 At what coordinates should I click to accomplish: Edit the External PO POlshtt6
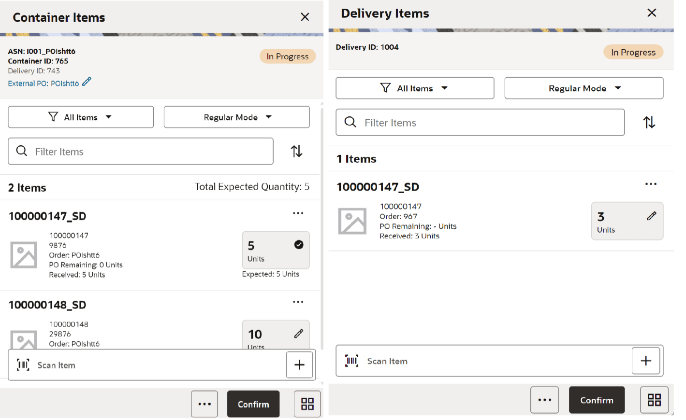(x=87, y=82)
